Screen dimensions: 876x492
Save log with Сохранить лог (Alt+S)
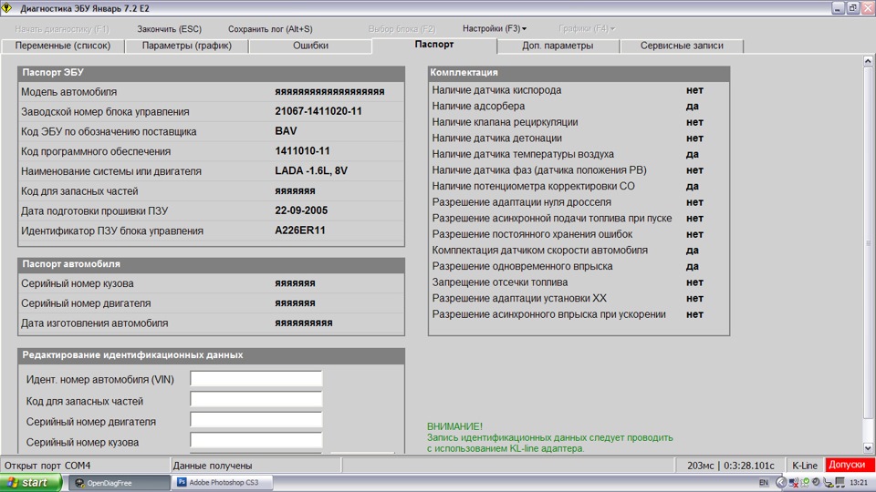click(269, 29)
